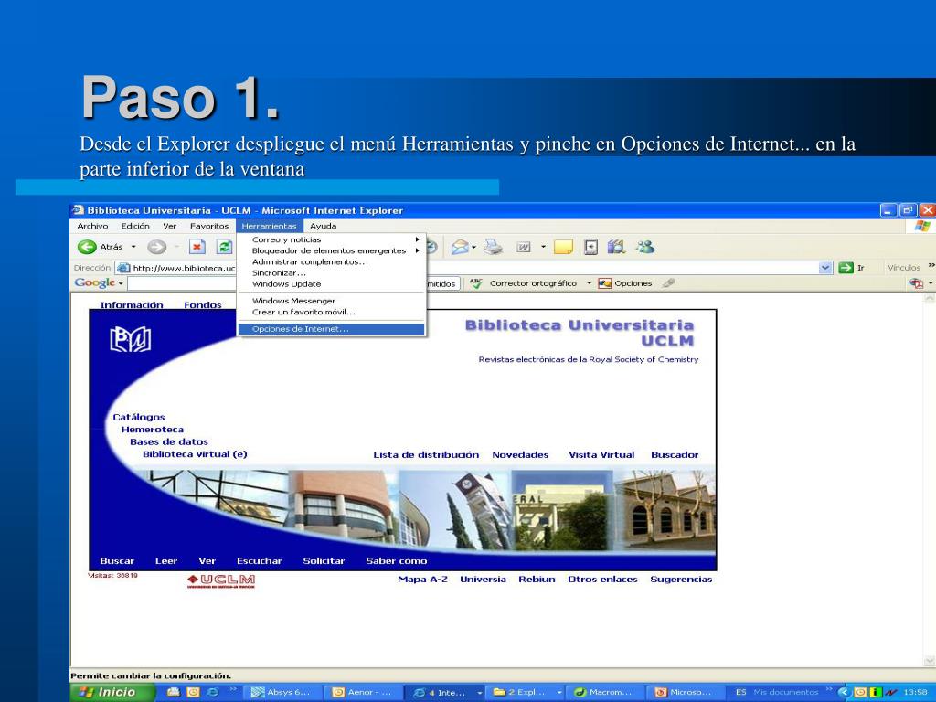Open the Mapa A-Z link

pos(422,579)
